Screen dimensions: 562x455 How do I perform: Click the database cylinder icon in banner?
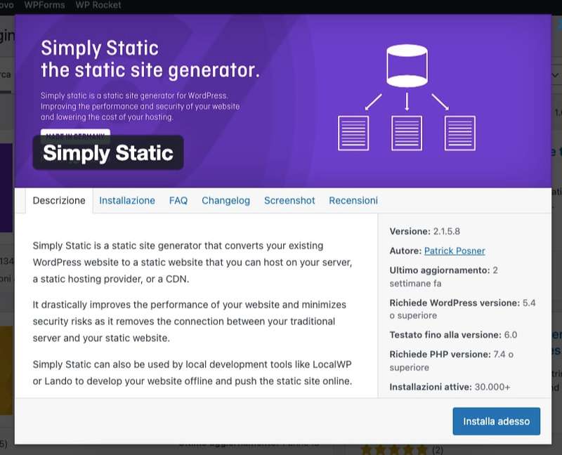[407, 65]
